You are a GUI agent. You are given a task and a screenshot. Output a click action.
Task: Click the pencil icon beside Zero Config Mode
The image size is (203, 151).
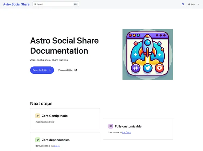(38, 116)
